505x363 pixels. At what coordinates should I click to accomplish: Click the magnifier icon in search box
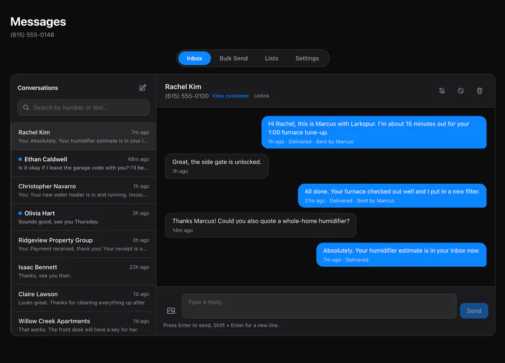click(x=26, y=108)
